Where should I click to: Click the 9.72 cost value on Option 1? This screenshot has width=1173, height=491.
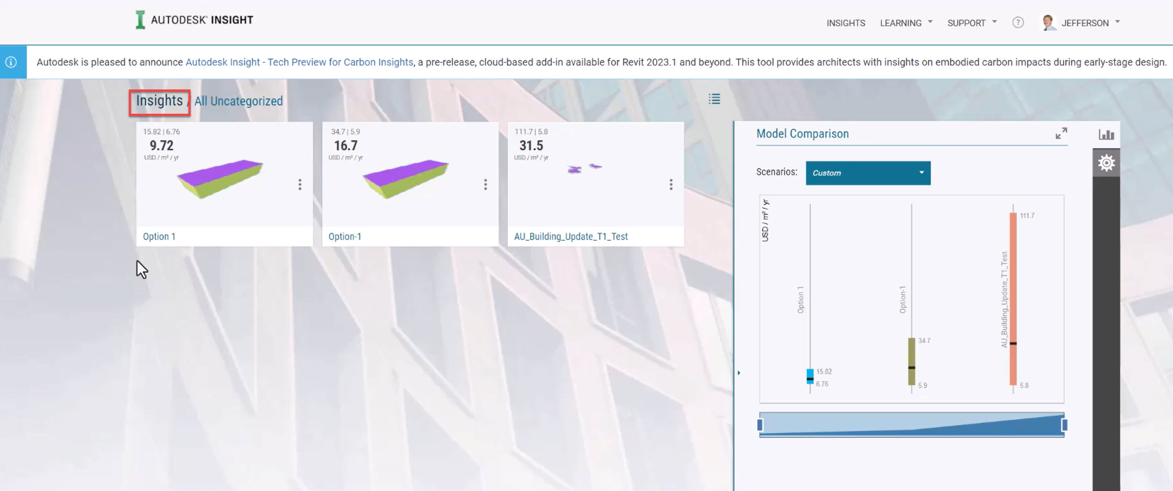pyautogui.click(x=162, y=146)
